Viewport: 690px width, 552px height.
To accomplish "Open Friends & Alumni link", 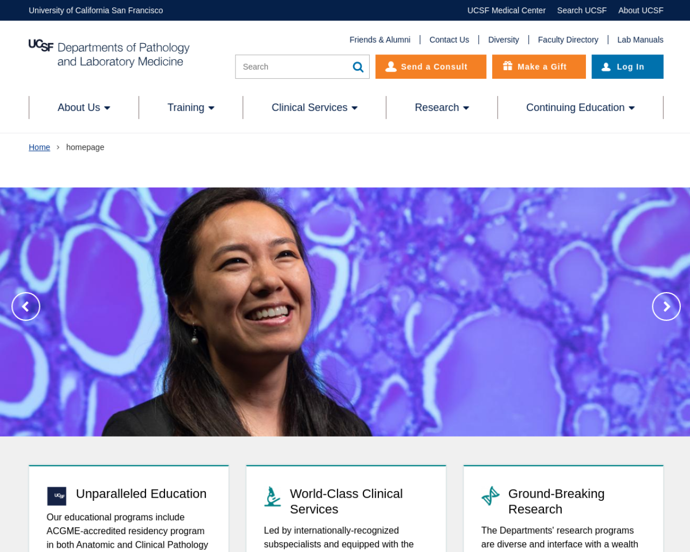I will pyautogui.click(x=380, y=40).
